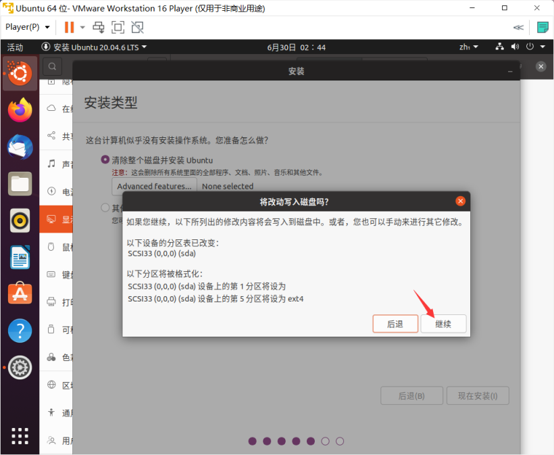Open the Help question mark icon
This screenshot has width=554, height=455.
(x=20, y=331)
